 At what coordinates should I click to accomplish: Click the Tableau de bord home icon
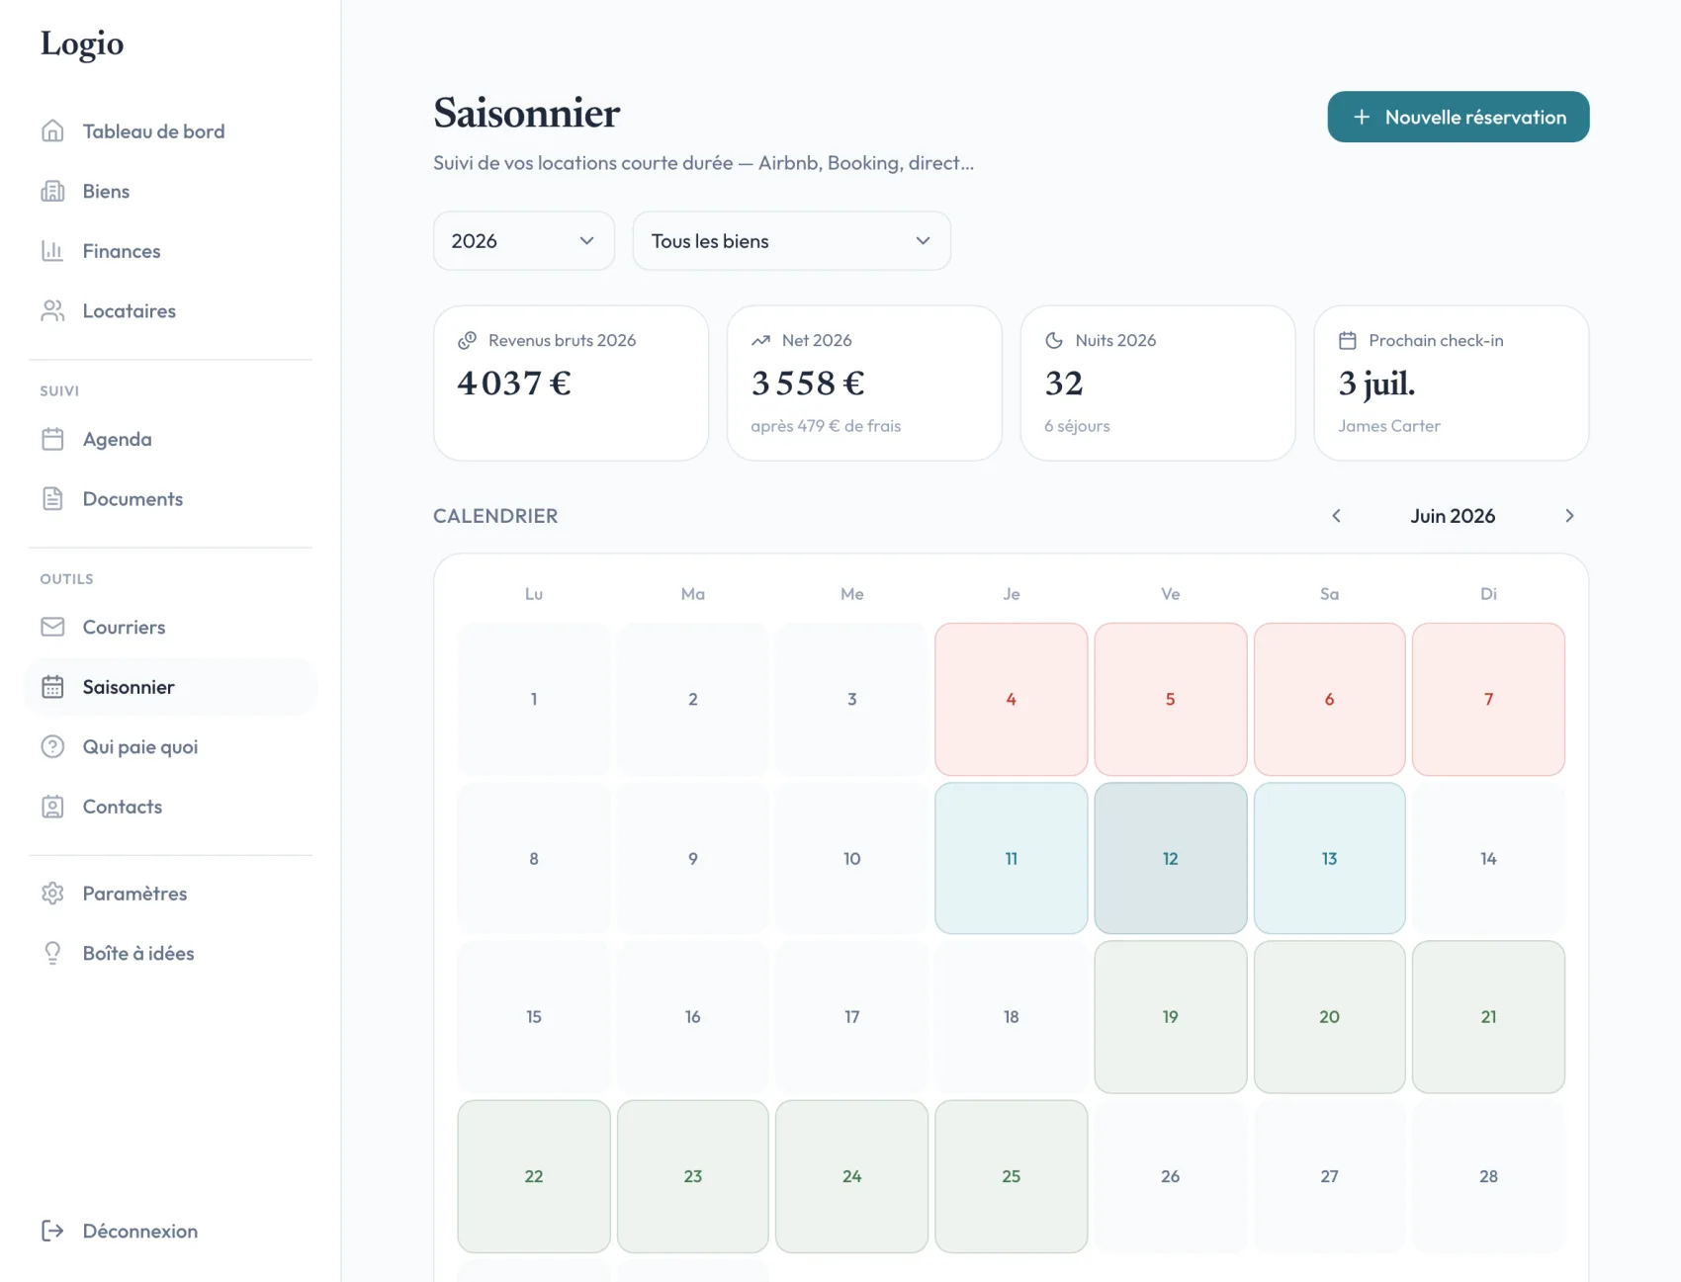point(52,131)
